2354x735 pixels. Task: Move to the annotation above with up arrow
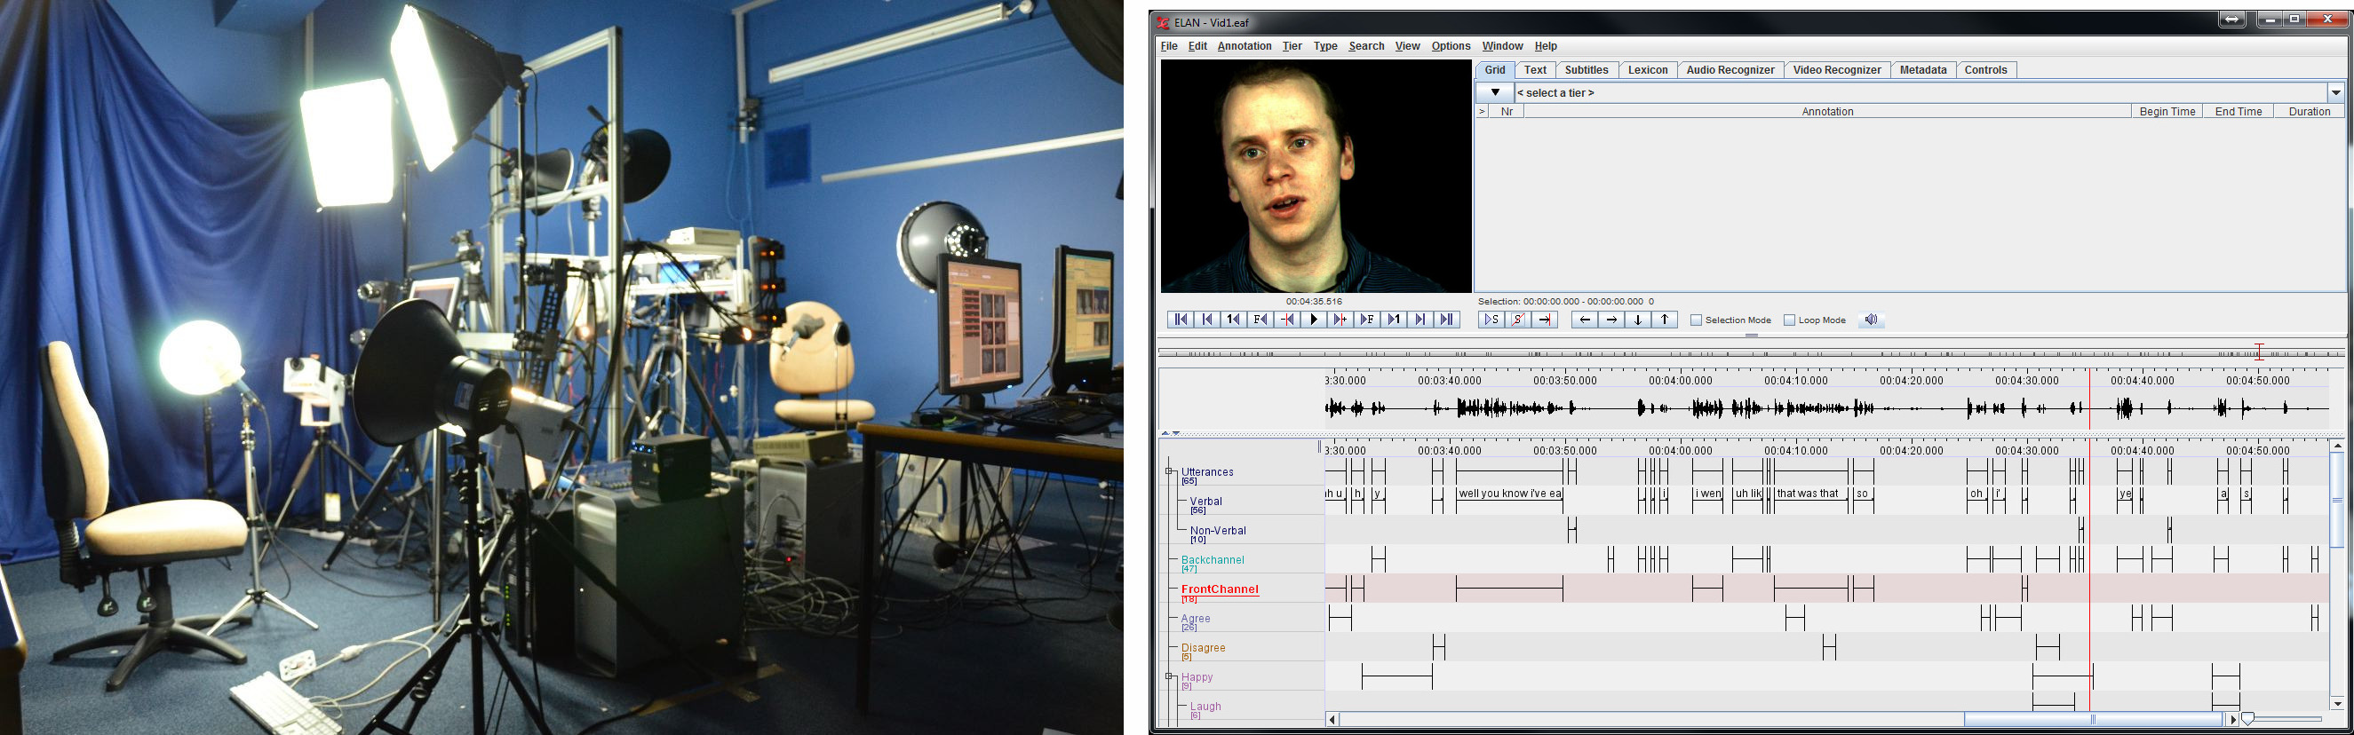1665,320
